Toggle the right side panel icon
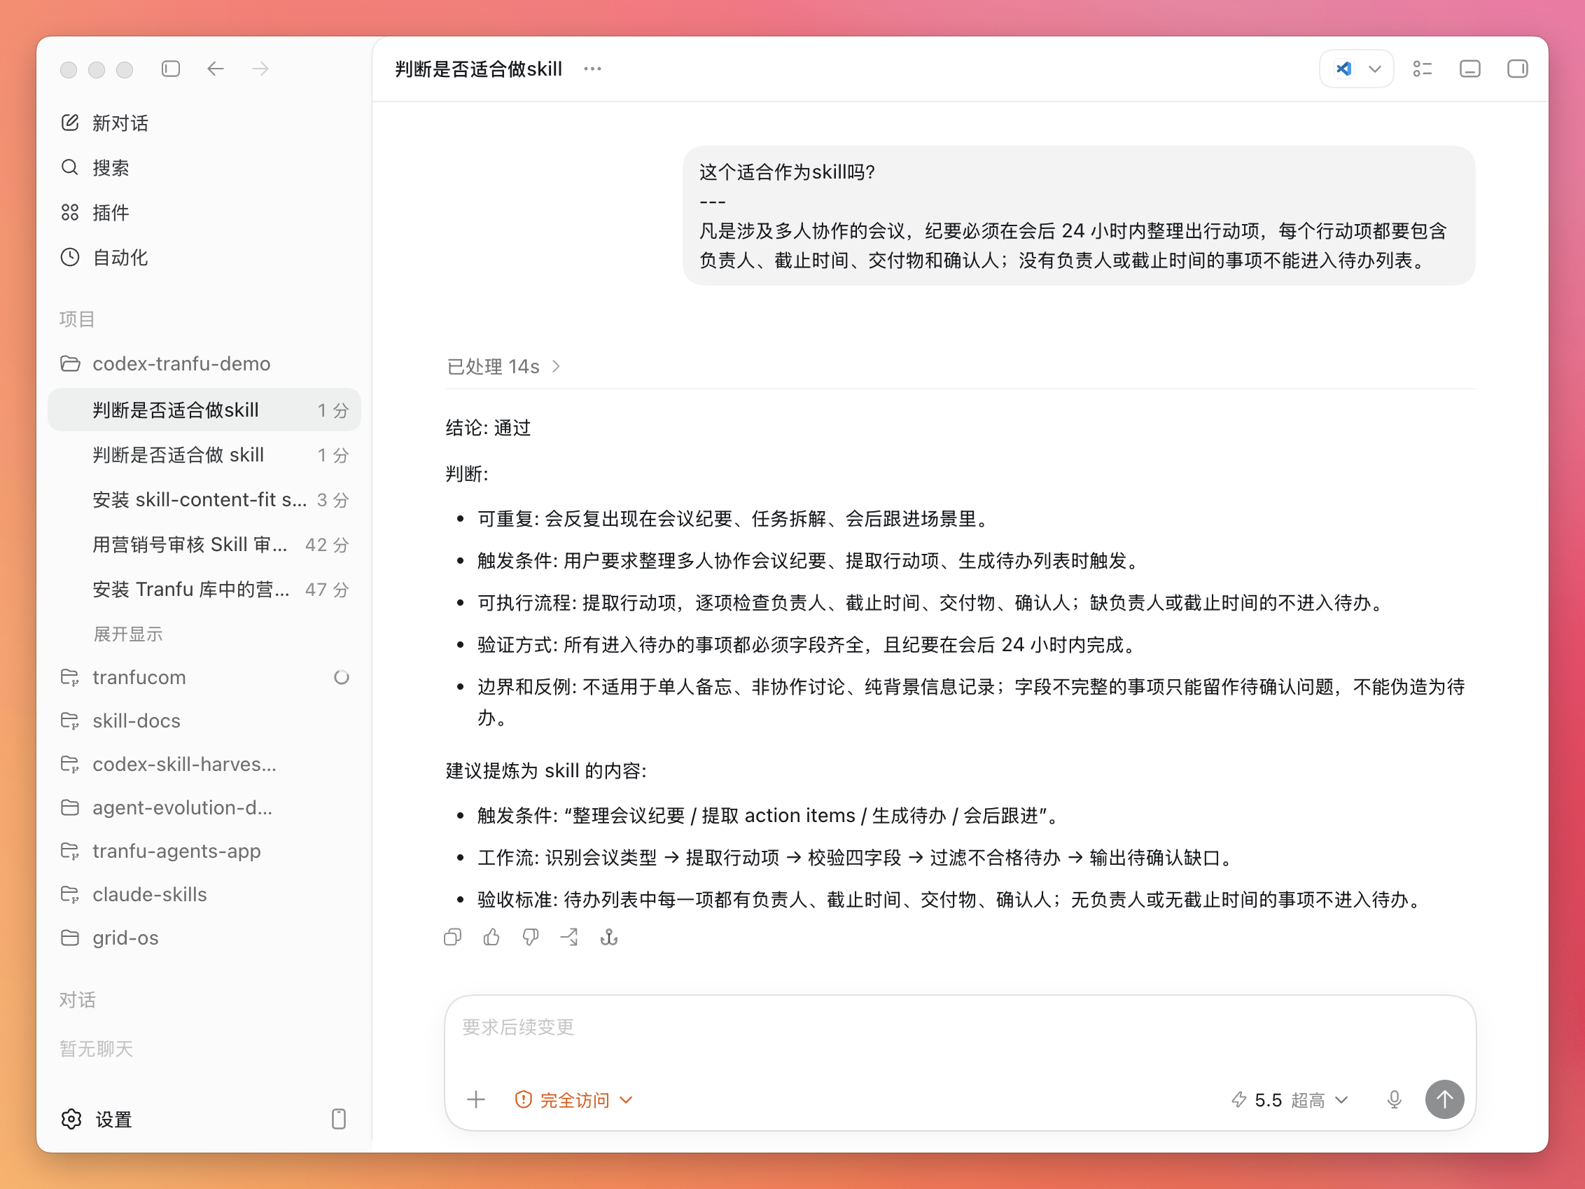The height and width of the screenshot is (1189, 1585). pyautogui.click(x=1518, y=69)
